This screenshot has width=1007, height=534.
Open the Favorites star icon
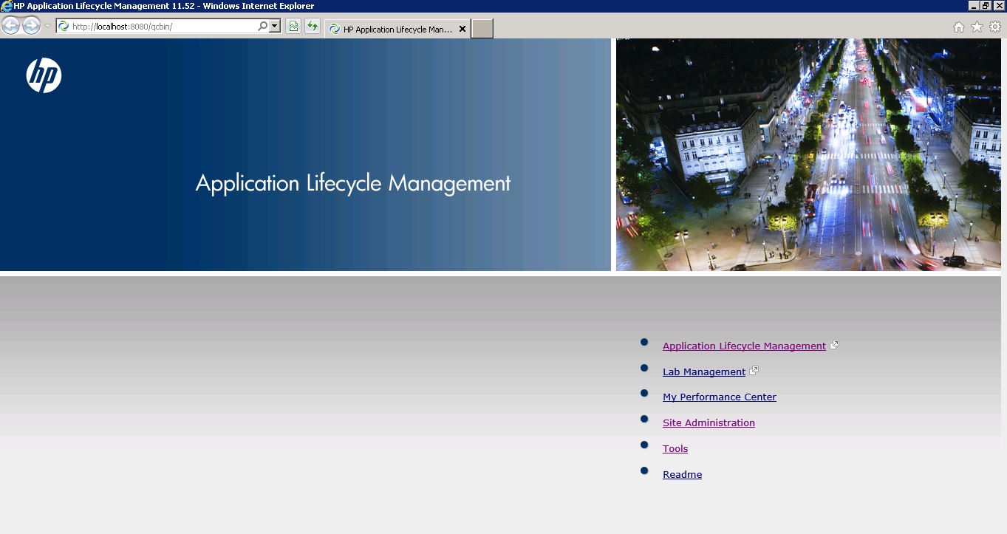click(977, 27)
